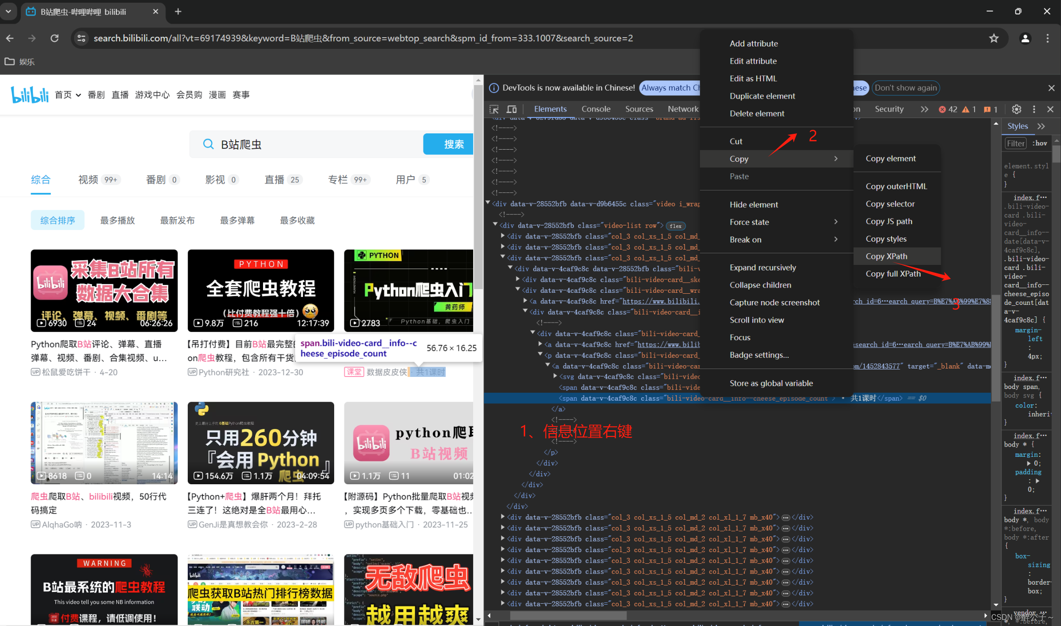1061x626 pixels.
Task: Open Chrome profile avatar icon
Action: (x=1025, y=38)
